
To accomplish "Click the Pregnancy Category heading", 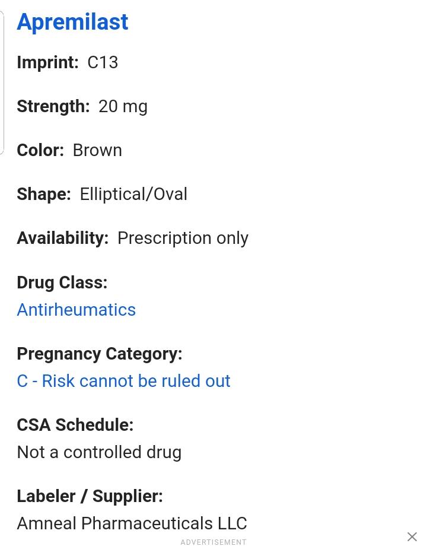I will [99, 354].
